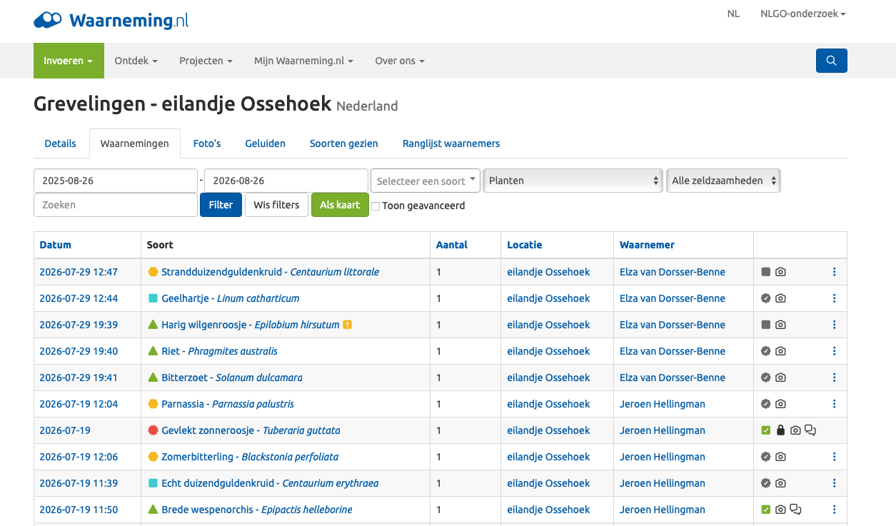Image resolution: width=896 pixels, height=526 pixels.
Task: Click camera icon in Riet row
Action: coord(780,351)
